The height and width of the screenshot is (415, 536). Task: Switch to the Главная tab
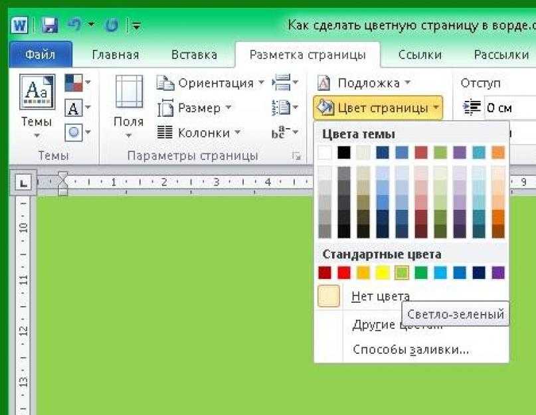116,55
